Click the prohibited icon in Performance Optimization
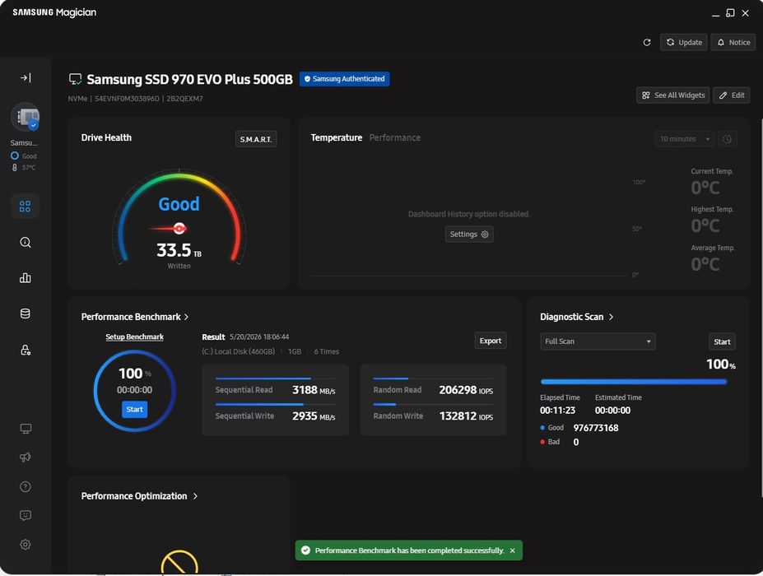Image resolution: width=763 pixels, height=576 pixels. point(179,562)
